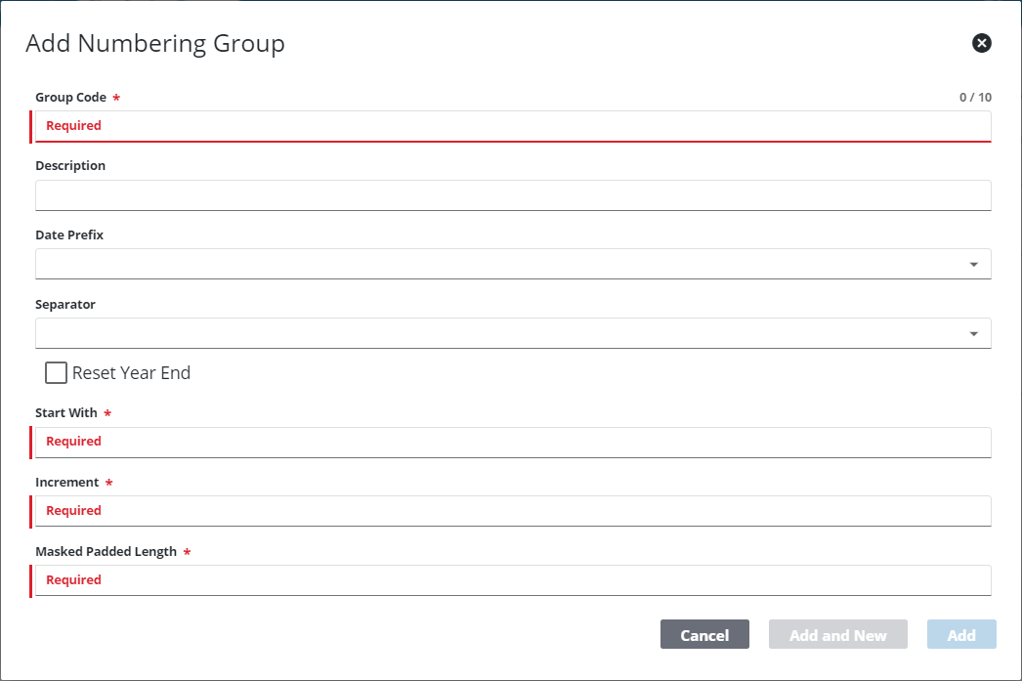This screenshot has width=1022, height=681.
Task: Enable the Reset Year End checkbox
Action: pyautogui.click(x=56, y=372)
